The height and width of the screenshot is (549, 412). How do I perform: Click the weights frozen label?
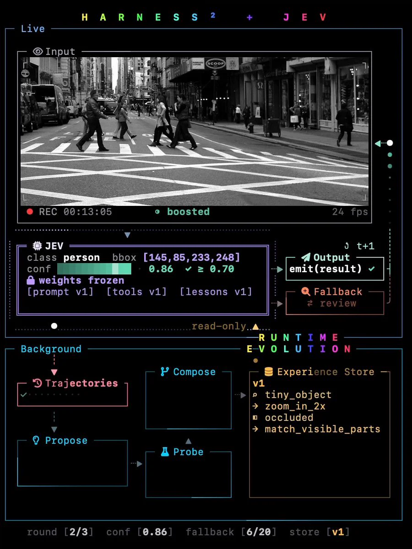point(81,280)
